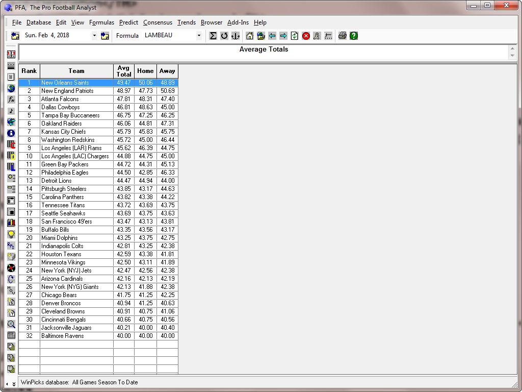Click the RPI sidebar icon
Viewport: 522px width, 392px height.
click(x=11, y=246)
